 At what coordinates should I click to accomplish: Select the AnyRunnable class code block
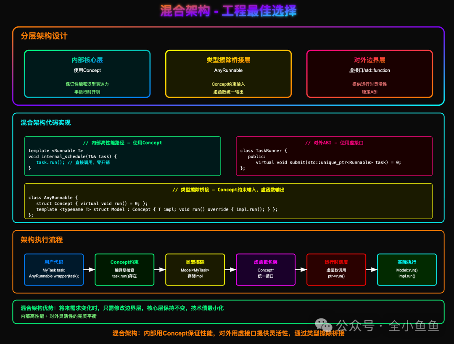pyautogui.click(x=228, y=201)
